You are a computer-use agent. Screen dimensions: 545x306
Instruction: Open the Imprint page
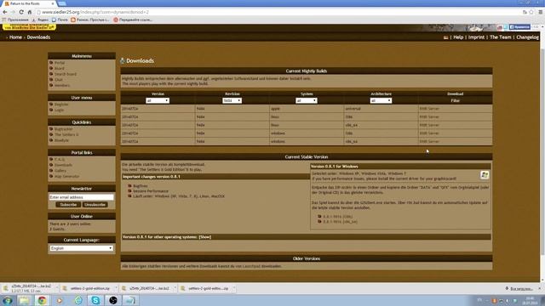tap(476, 37)
